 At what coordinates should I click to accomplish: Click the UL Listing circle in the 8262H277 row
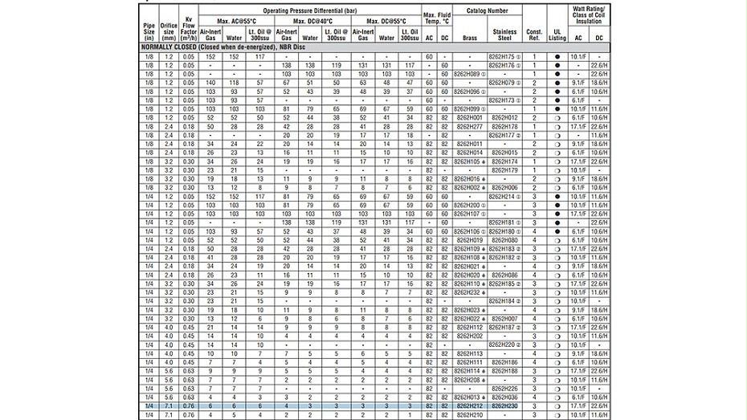(x=556, y=126)
